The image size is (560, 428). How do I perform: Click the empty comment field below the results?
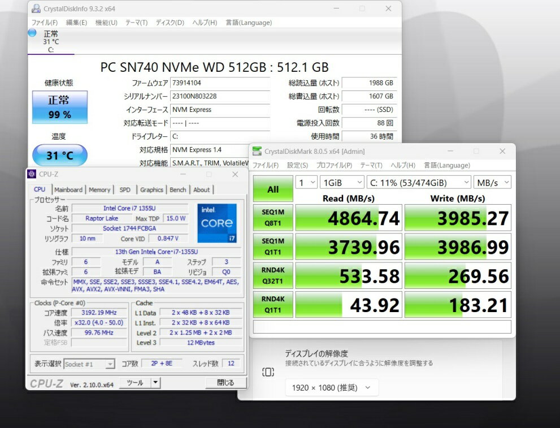(382, 327)
